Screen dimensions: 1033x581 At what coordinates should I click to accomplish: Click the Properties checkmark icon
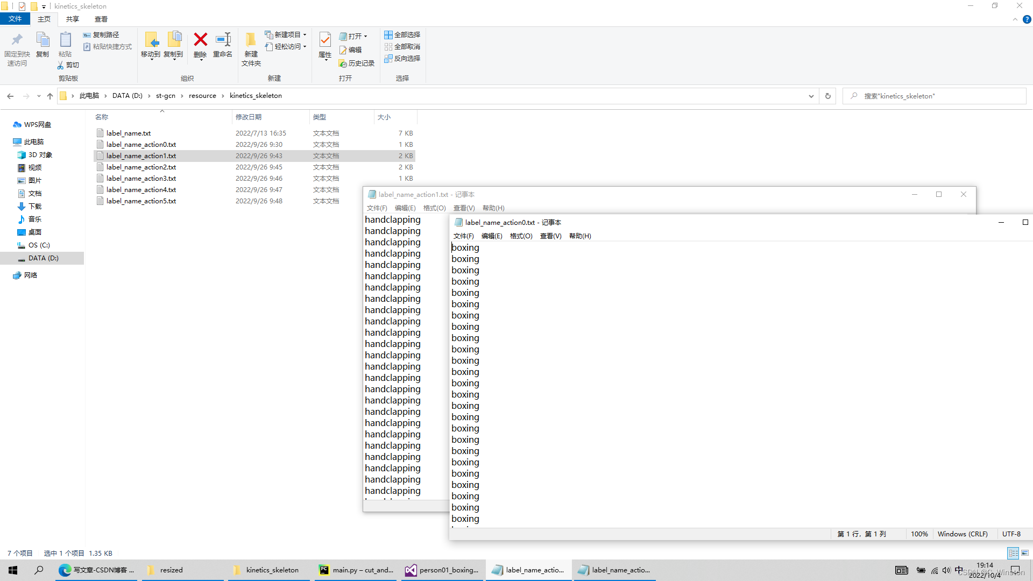(325, 40)
